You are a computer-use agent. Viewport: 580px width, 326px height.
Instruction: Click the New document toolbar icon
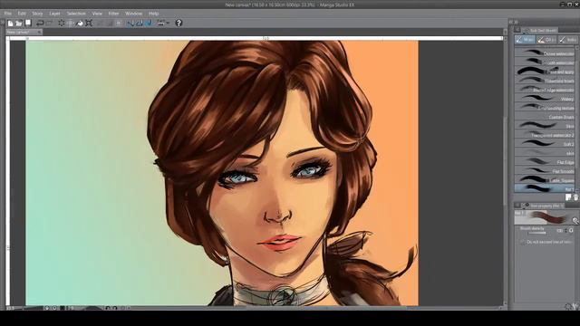10,24
